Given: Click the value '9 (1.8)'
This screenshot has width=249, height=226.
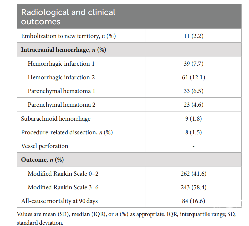Looking at the screenshot, I should pyautogui.click(x=193, y=119).
